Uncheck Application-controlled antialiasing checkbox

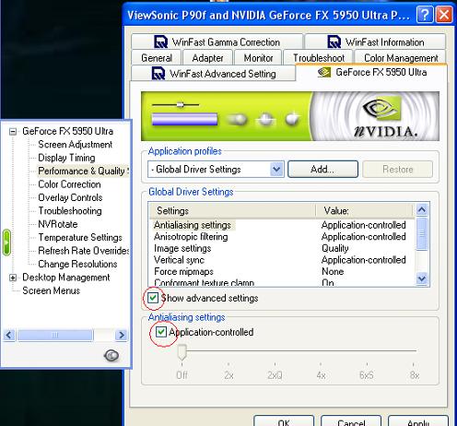[161, 332]
